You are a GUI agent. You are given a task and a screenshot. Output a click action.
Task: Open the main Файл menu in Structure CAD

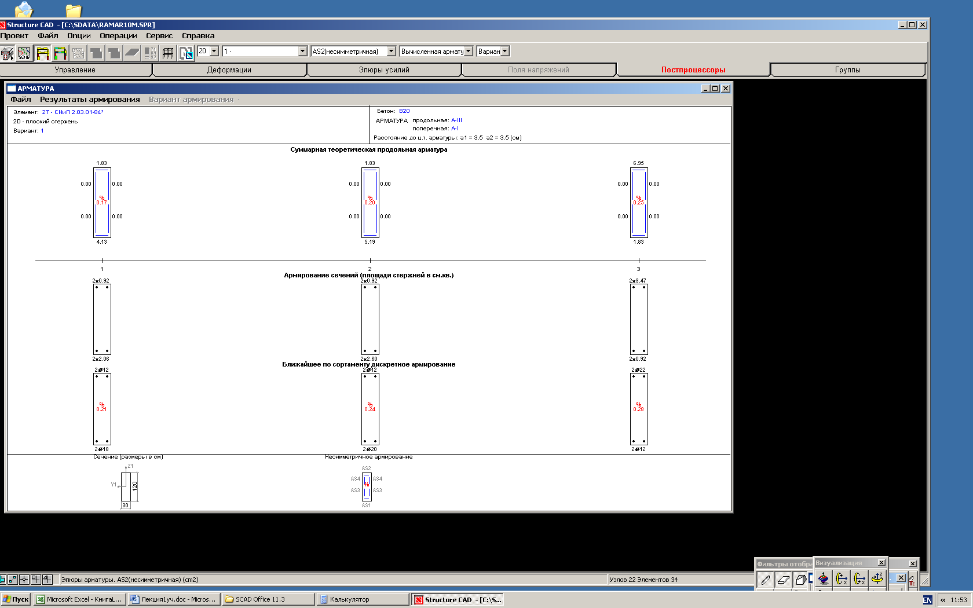(48, 36)
